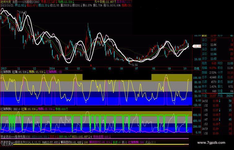The width and height of the screenshot is (234, 150).
Task: Click the 均价 11.03 average price field
Action: pos(225,63)
